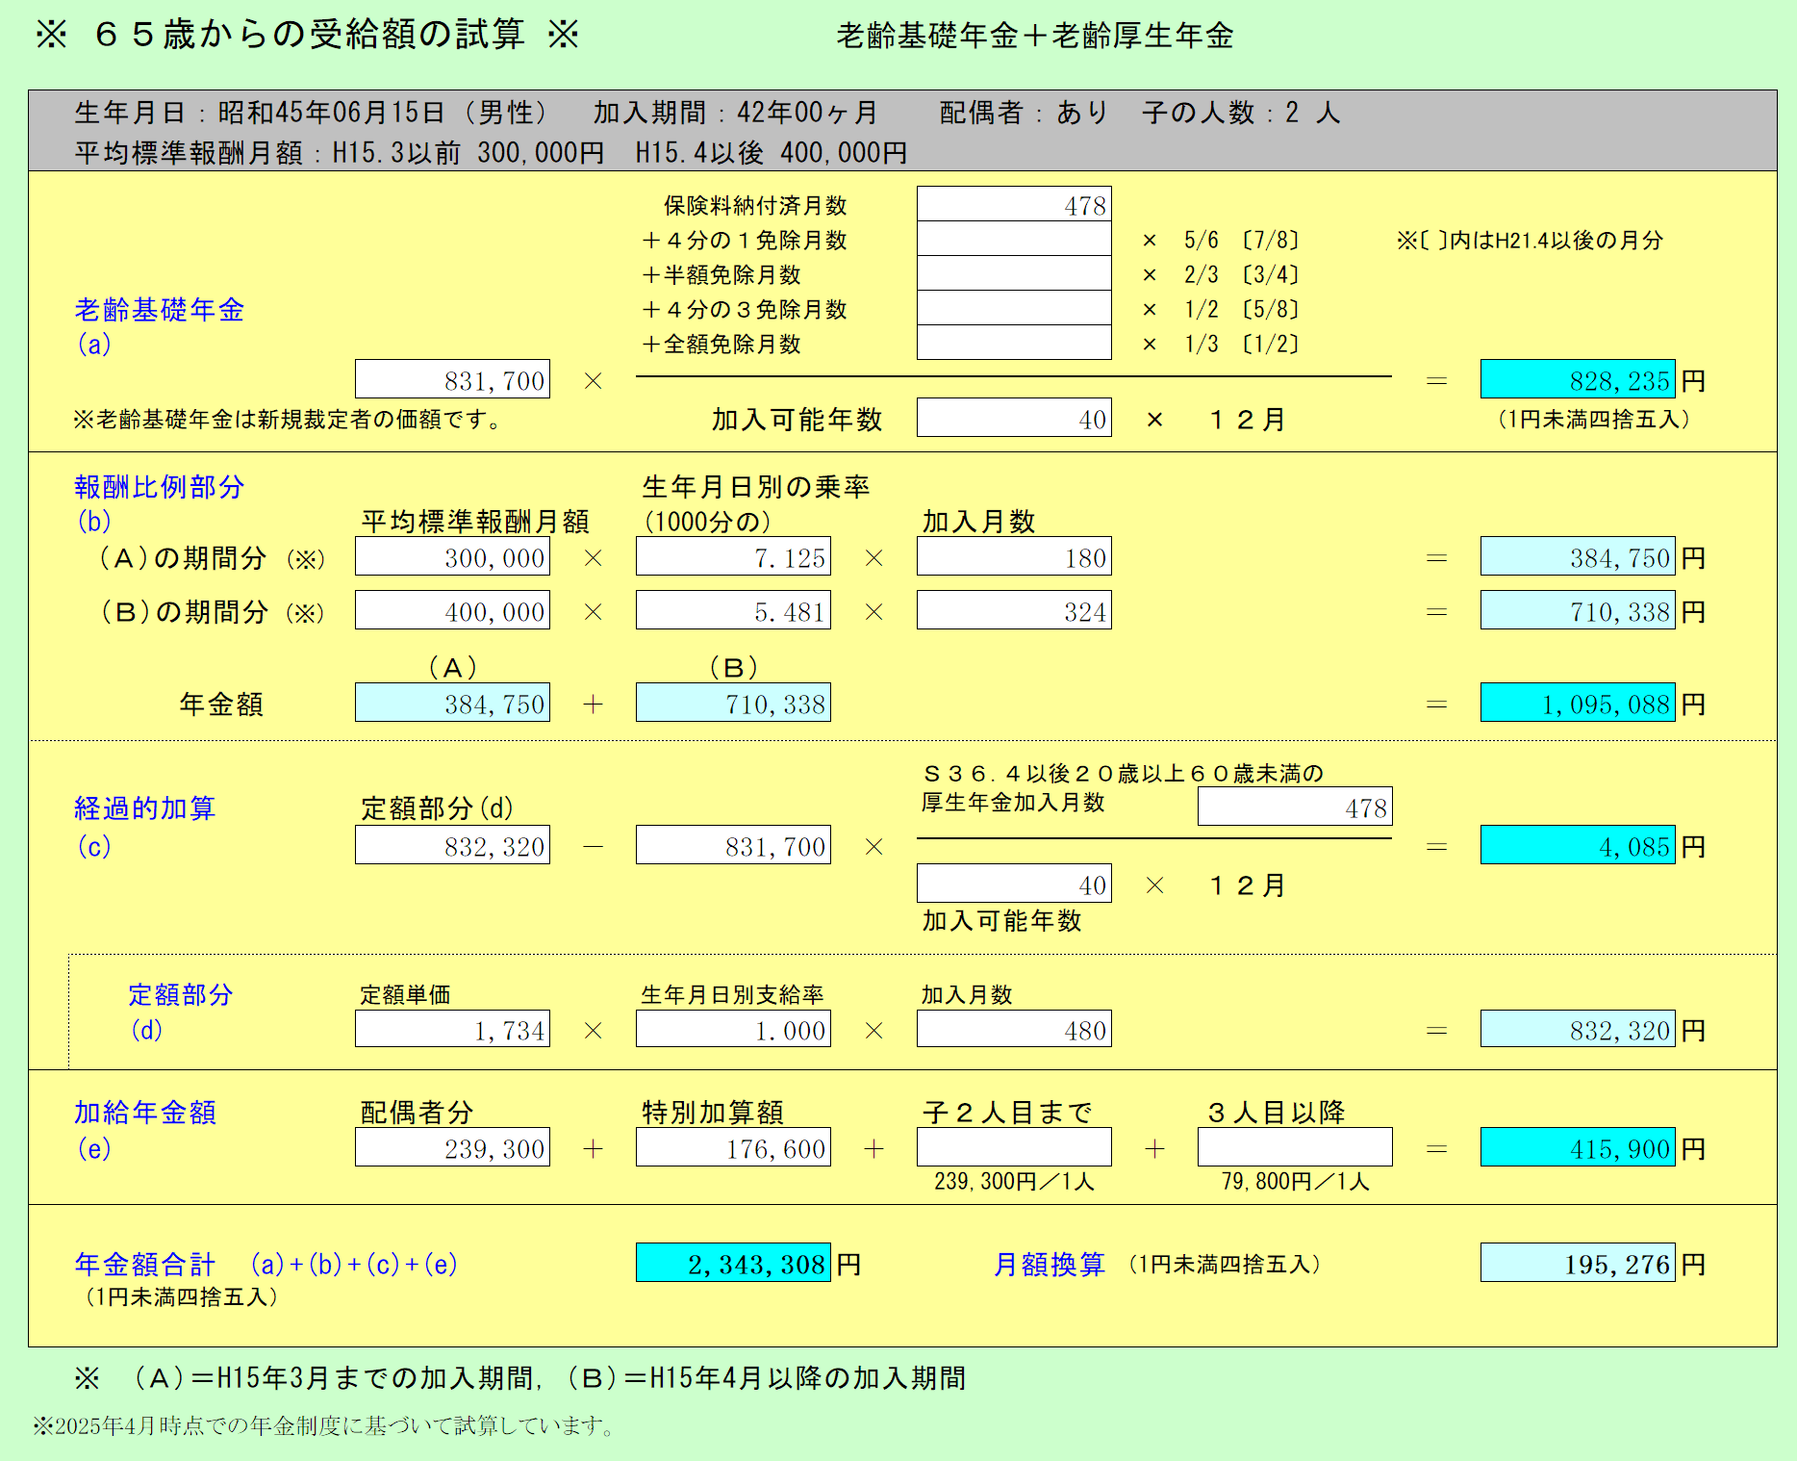Select the empty 4分の3免除月数 field
This screenshot has width=1797, height=1461.
pos(1014,308)
